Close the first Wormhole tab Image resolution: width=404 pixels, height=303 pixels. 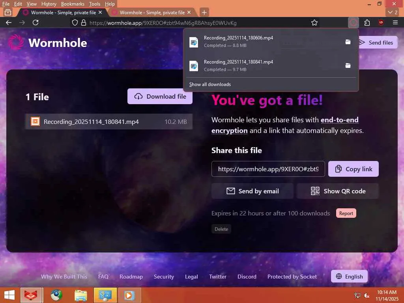click(x=100, y=12)
